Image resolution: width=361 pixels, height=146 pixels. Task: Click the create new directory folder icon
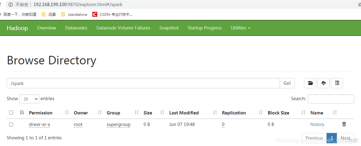click(x=310, y=83)
